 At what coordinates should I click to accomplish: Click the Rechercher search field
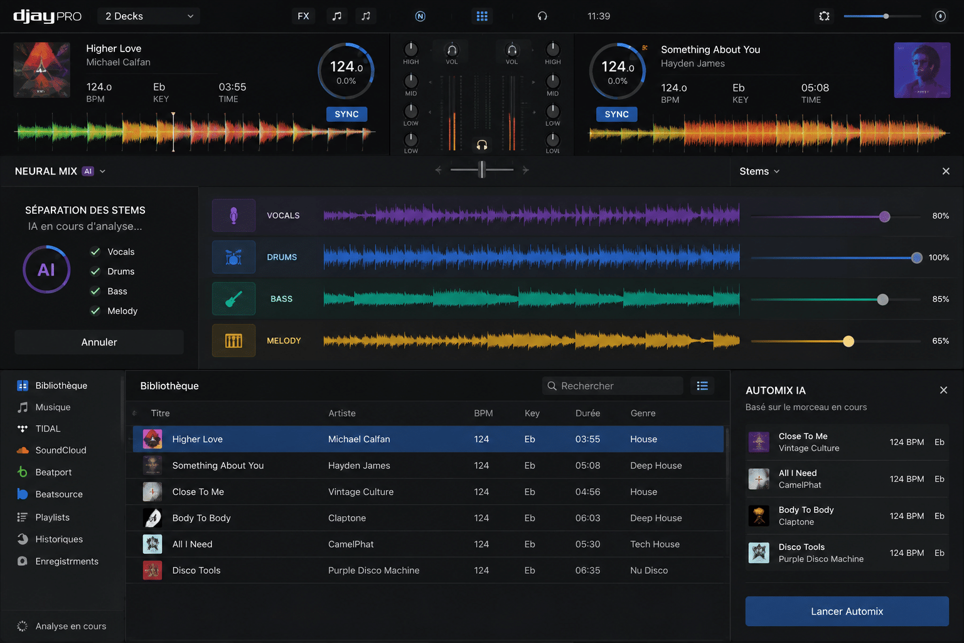tap(613, 386)
